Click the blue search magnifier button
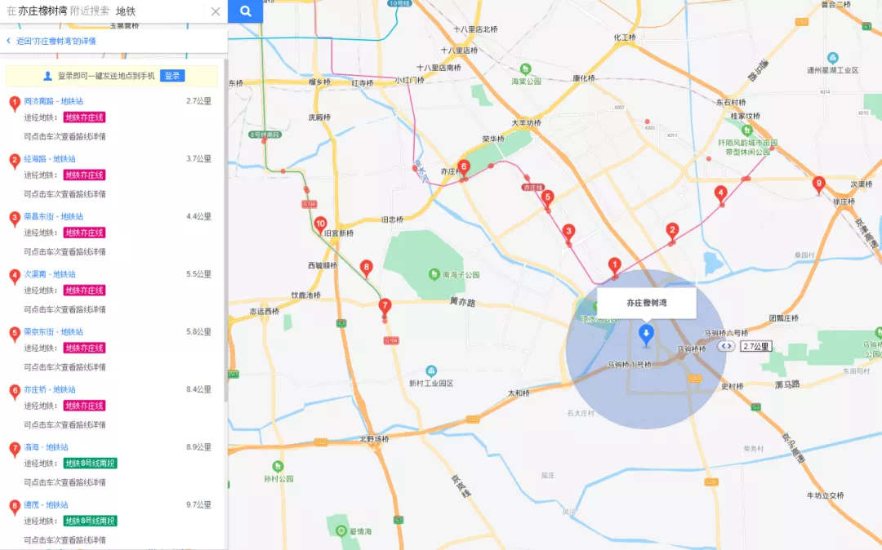 [245, 11]
